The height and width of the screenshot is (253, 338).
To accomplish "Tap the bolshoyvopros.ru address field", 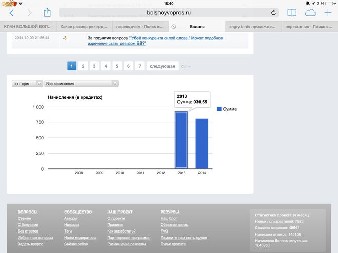I will (169, 13).
